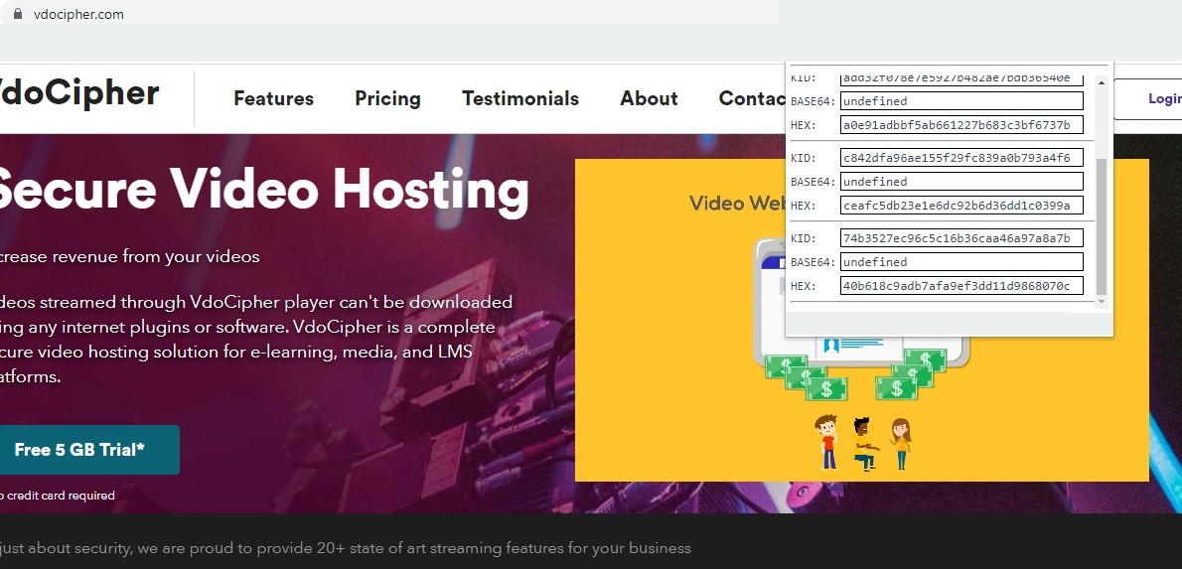Open the About section
The image size is (1182, 569).
649,98
